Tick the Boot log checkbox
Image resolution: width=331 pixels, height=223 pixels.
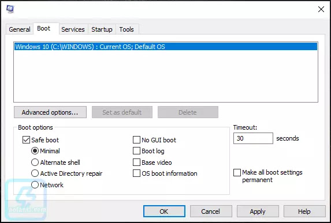pyautogui.click(x=136, y=151)
